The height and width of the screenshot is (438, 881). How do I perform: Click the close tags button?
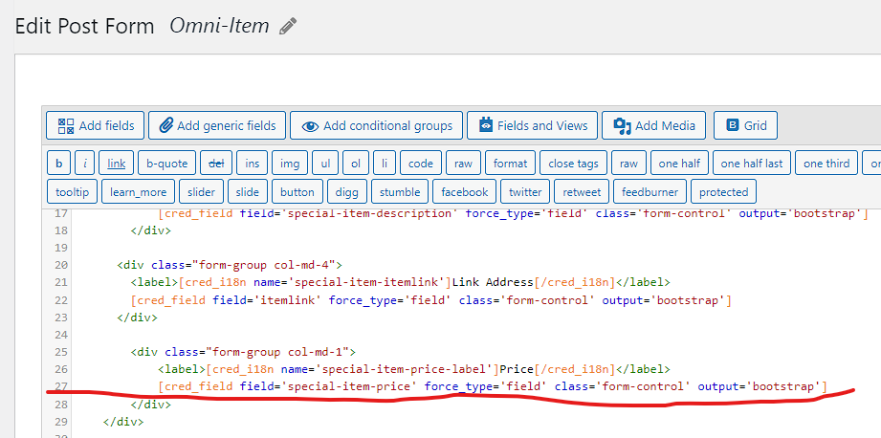(574, 164)
